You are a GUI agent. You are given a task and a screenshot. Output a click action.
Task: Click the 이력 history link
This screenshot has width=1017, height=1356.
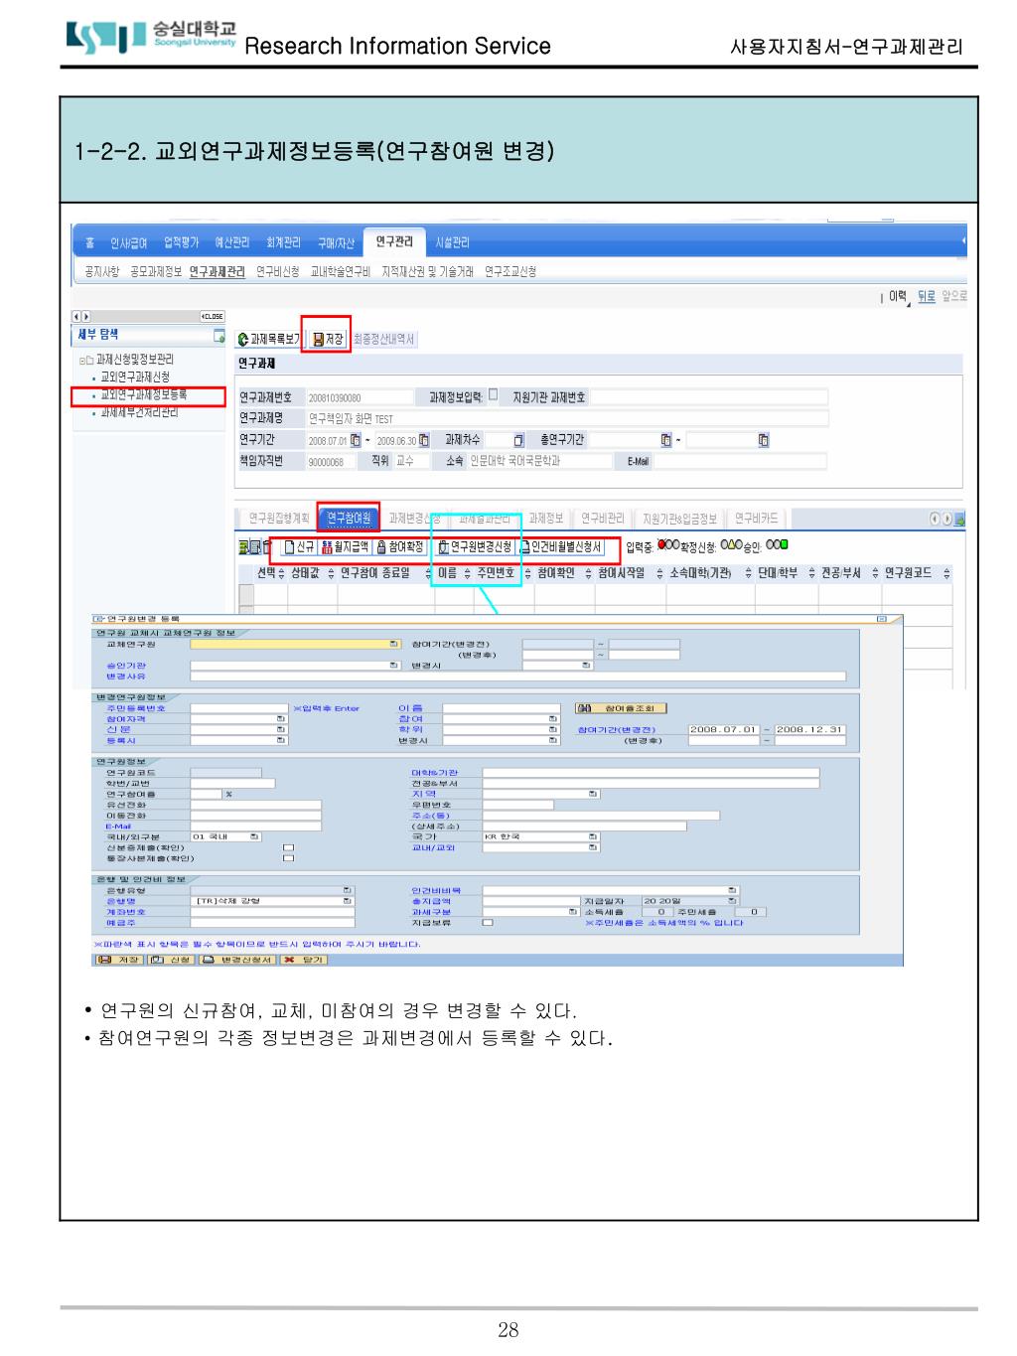[x=897, y=296]
